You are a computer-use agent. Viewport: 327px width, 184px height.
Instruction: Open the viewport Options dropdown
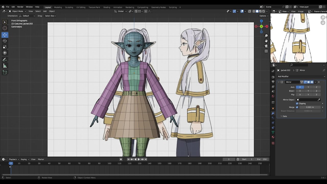tap(264, 16)
